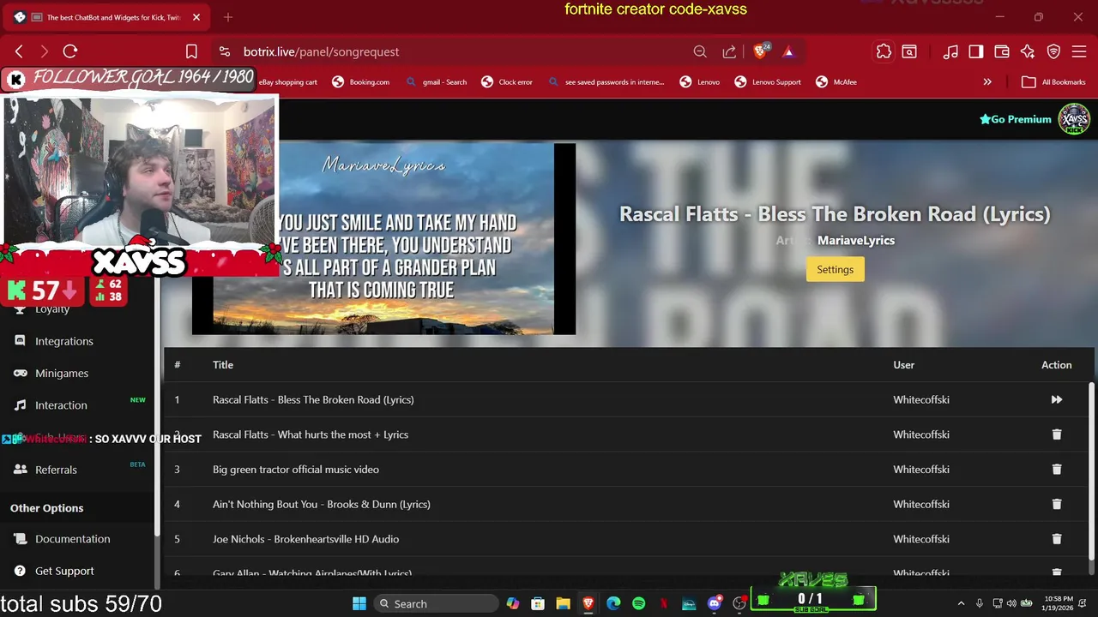Open Referrals beta page
The width and height of the screenshot is (1098, 617).
[x=56, y=470]
